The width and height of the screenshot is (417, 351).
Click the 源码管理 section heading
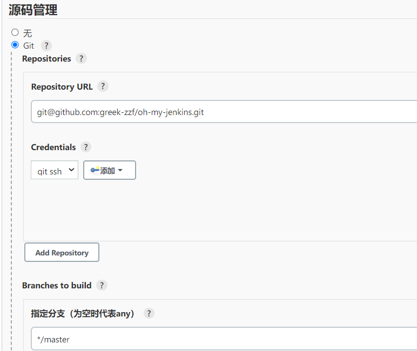tap(33, 9)
